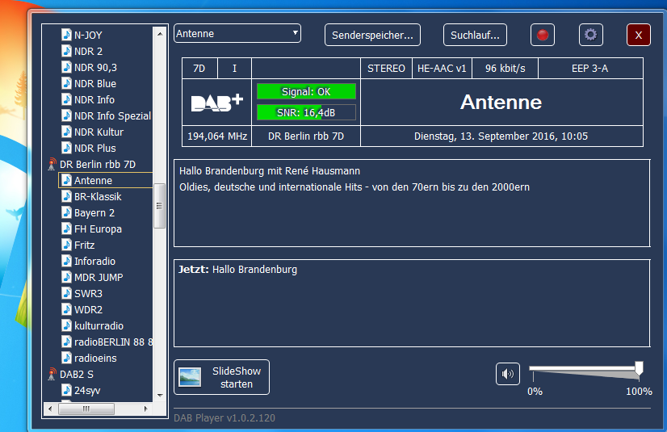The width and height of the screenshot is (667, 432).
Task: Start the SlideShow
Action: point(221,377)
